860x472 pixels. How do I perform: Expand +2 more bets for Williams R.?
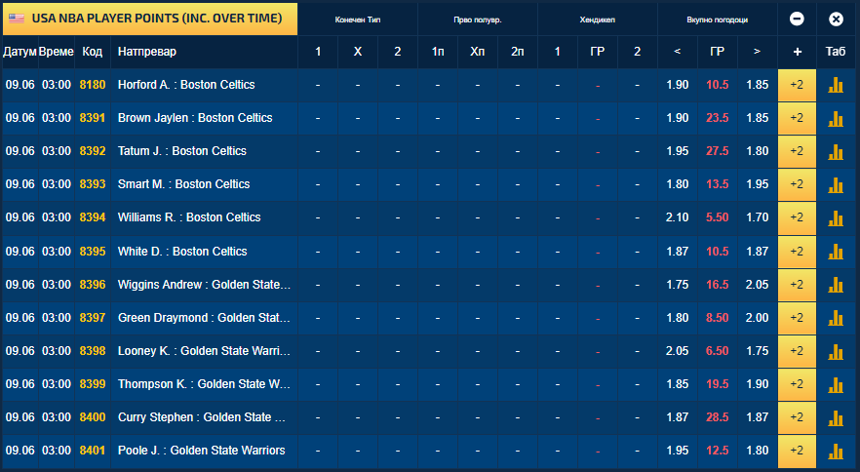[797, 217]
